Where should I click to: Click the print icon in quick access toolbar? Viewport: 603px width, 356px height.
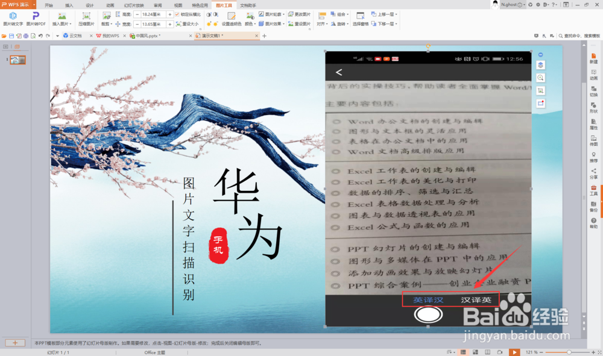26,36
